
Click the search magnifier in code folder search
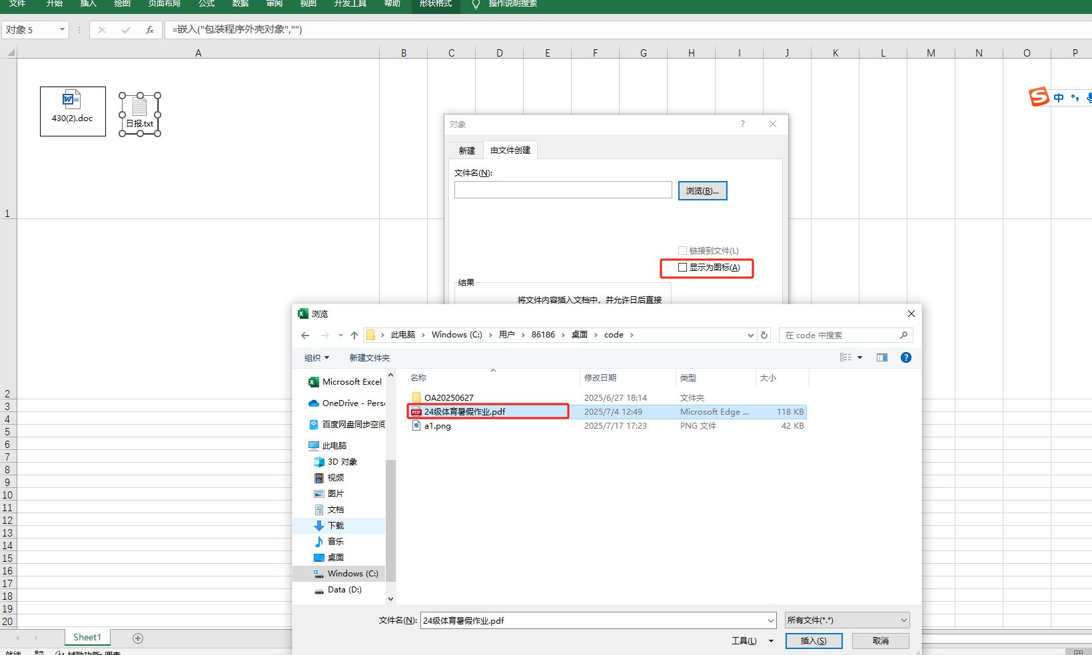point(903,335)
